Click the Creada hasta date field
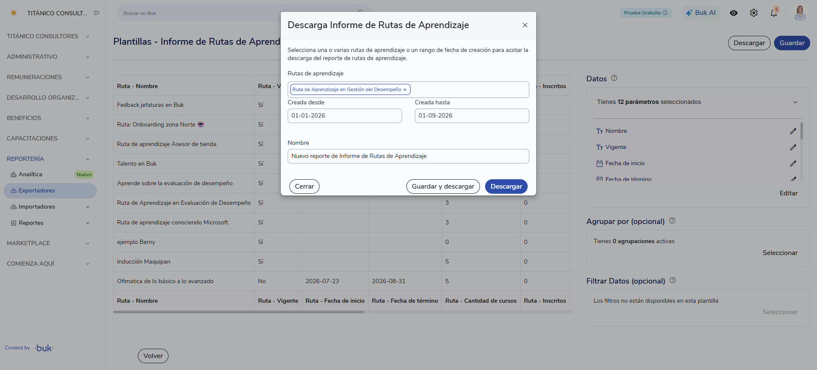The image size is (817, 370). pos(472,116)
